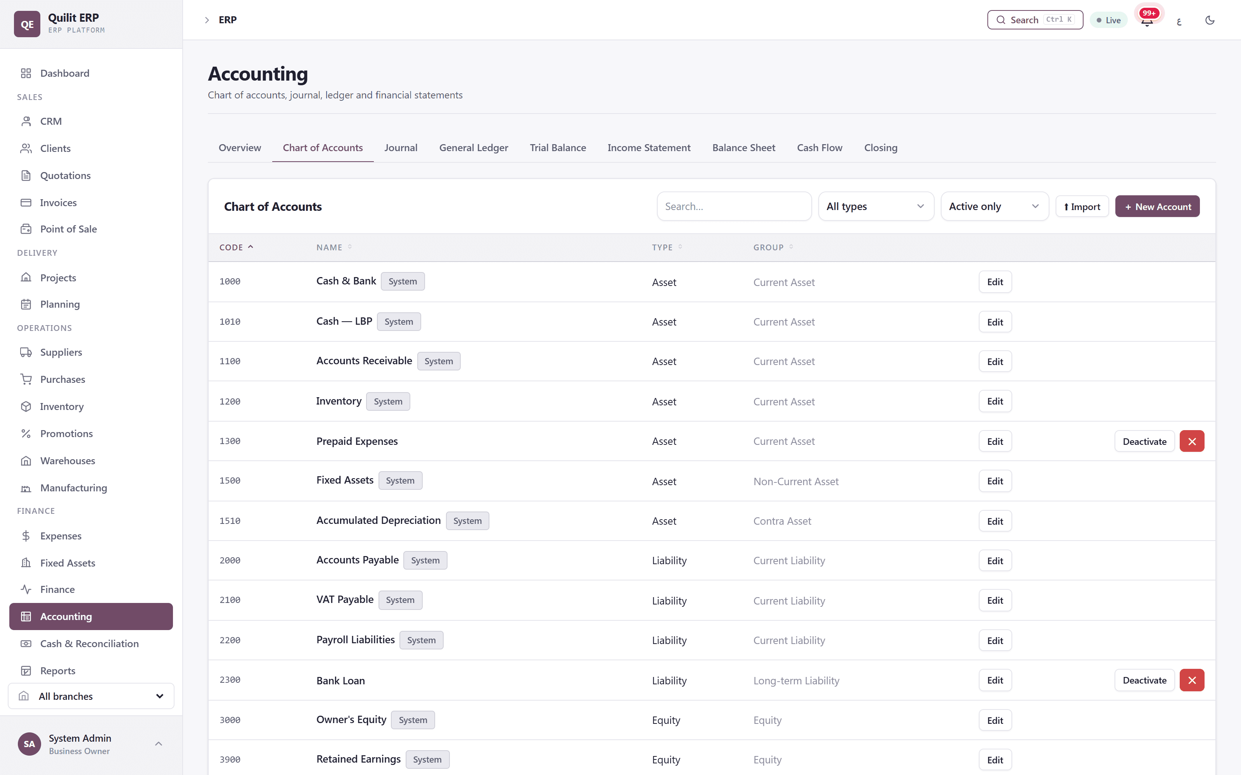Image resolution: width=1241 pixels, height=775 pixels.
Task: Edit the Inventory account row
Action: pyautogui.click(x=995, y=401)
